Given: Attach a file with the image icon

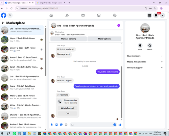Looking at the screenshot, I should (x=56, y=125).
